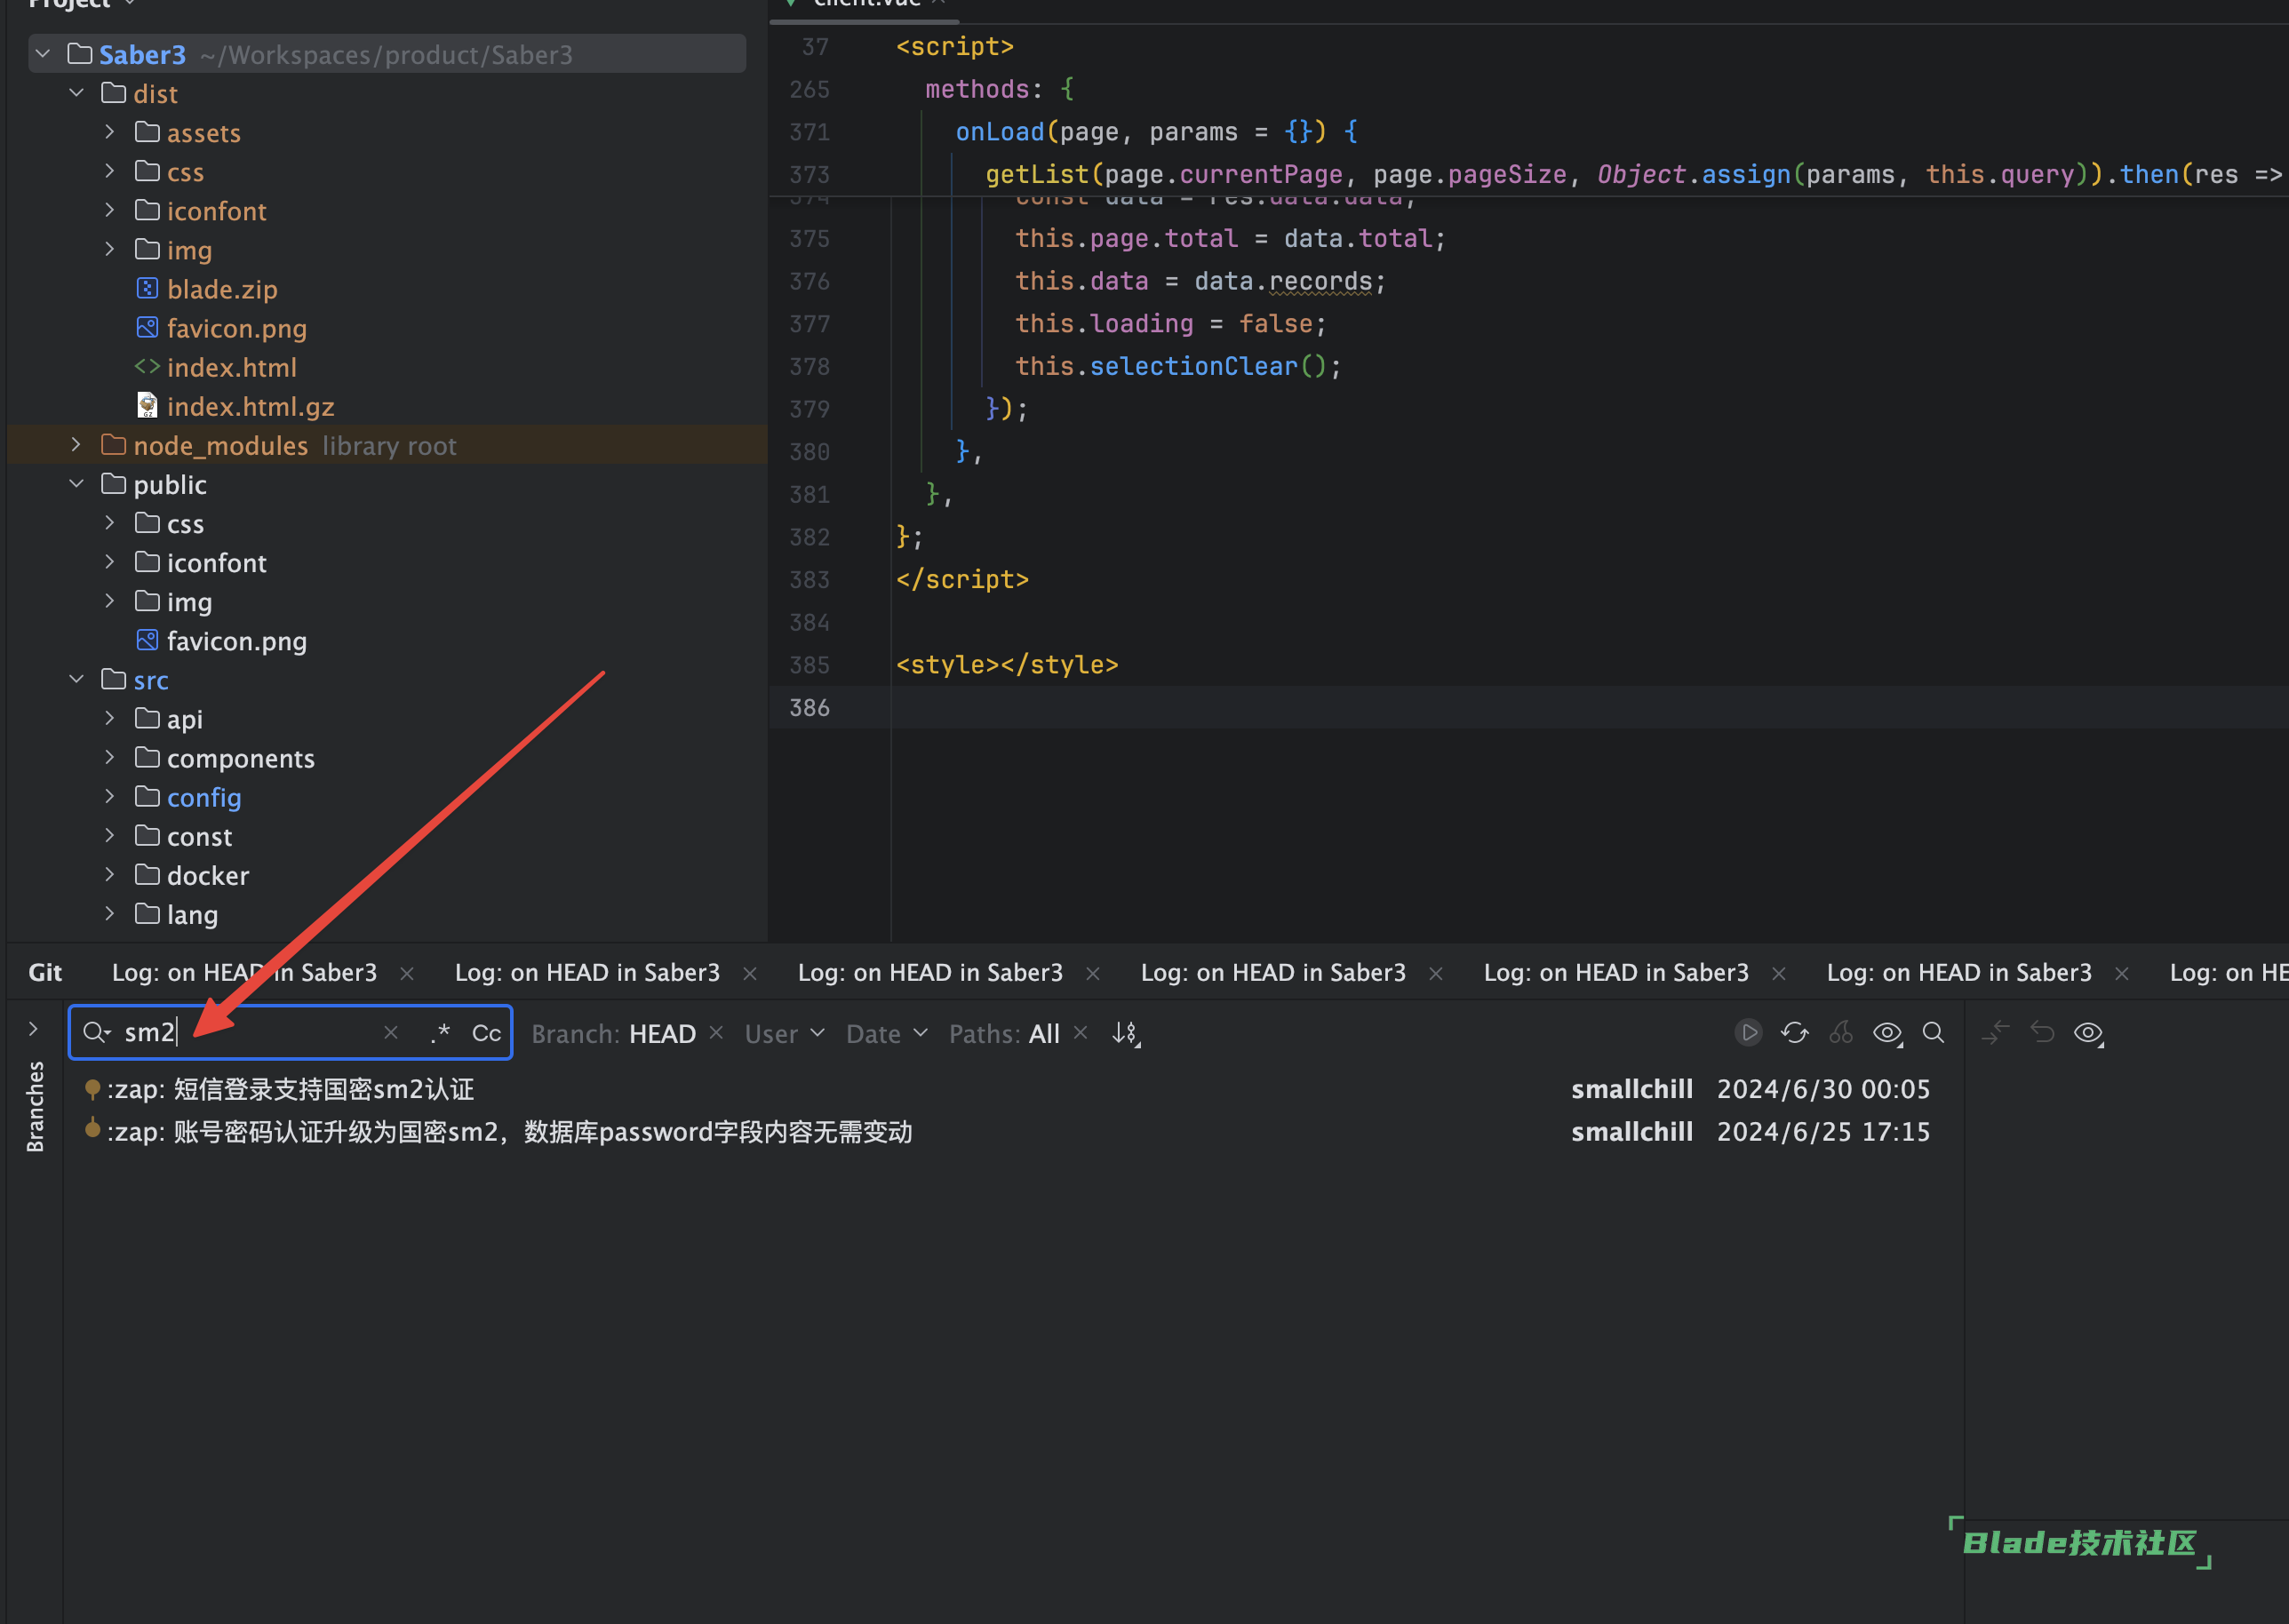This screenshot has width=2289, height=1624.
Task: Click timestamp 2024/6/30 00:05
Action: pos(1823,1089)
